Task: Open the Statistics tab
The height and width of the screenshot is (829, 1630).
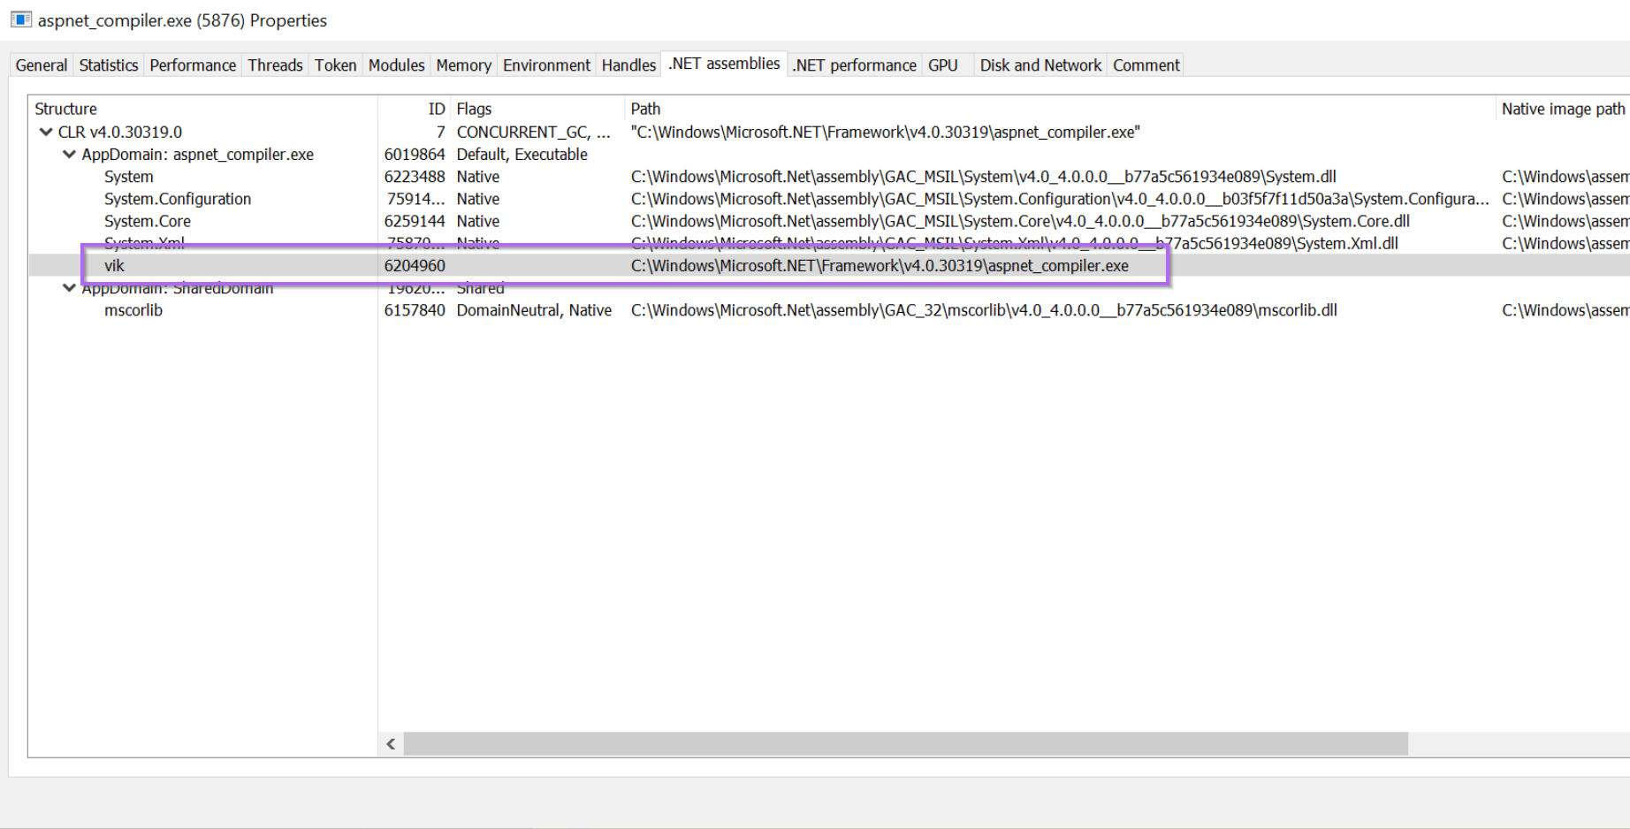Action: click(108, 65)
